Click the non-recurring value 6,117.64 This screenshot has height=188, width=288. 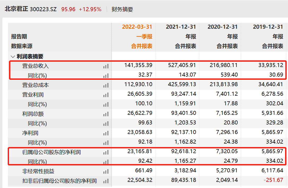272,170
